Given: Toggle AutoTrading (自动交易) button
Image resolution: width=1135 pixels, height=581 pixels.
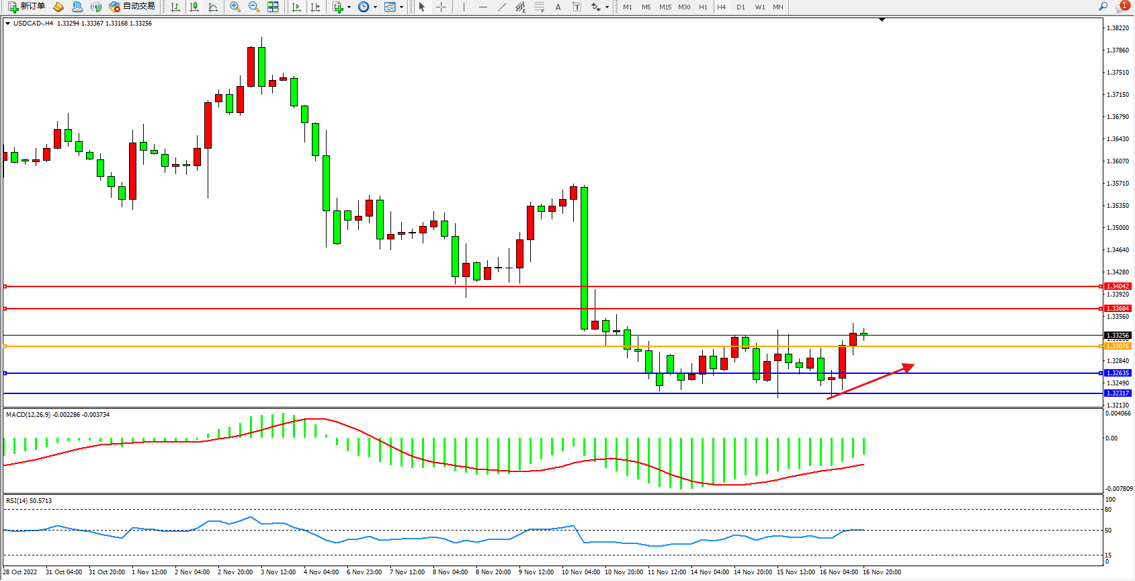Looking at the screenshot, I should point(132,7).
